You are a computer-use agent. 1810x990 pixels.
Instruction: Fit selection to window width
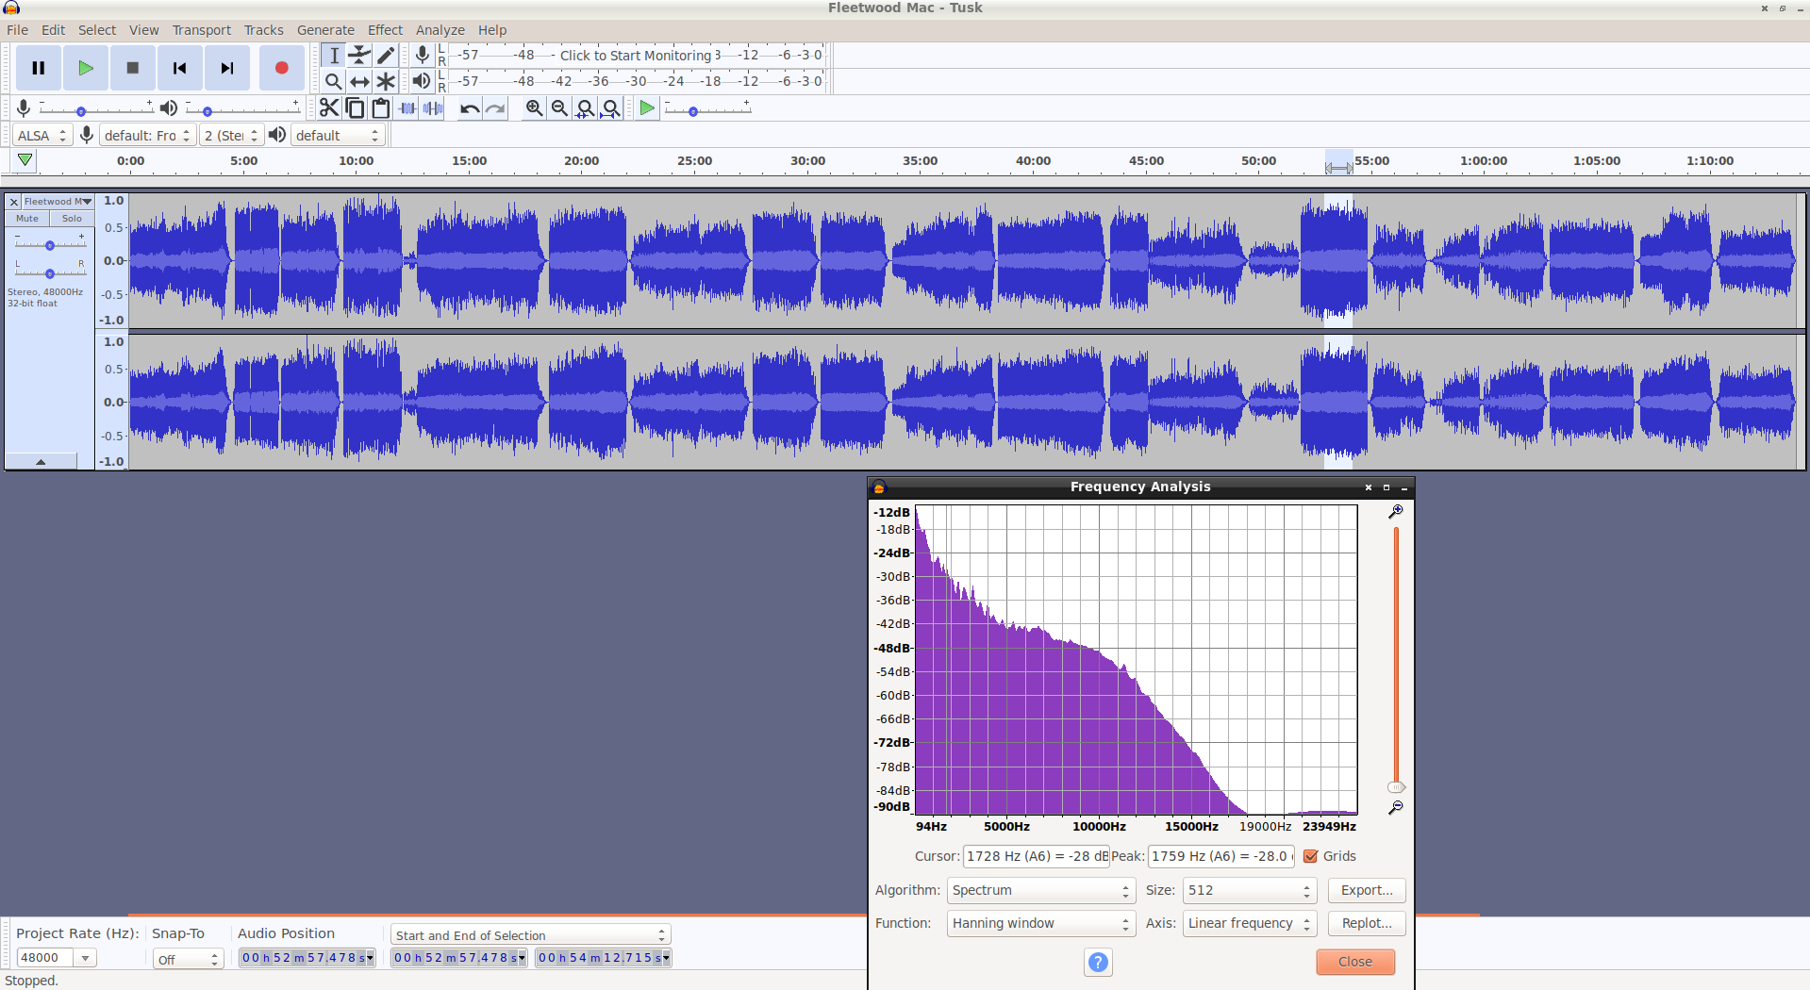pos(586,108)
